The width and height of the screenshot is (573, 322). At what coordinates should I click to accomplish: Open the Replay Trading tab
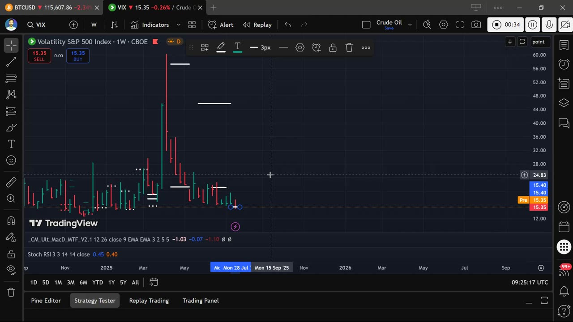(149, 301)
